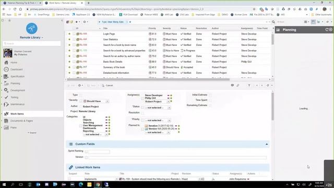
Task: Open My Polarion link
Action: click(21, 54)
